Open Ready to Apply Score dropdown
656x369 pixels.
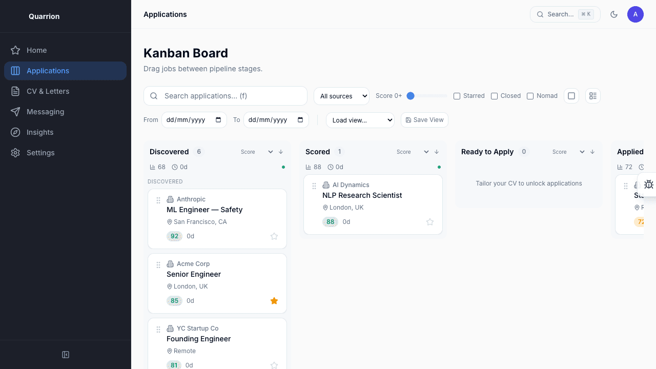click(568, 152)
